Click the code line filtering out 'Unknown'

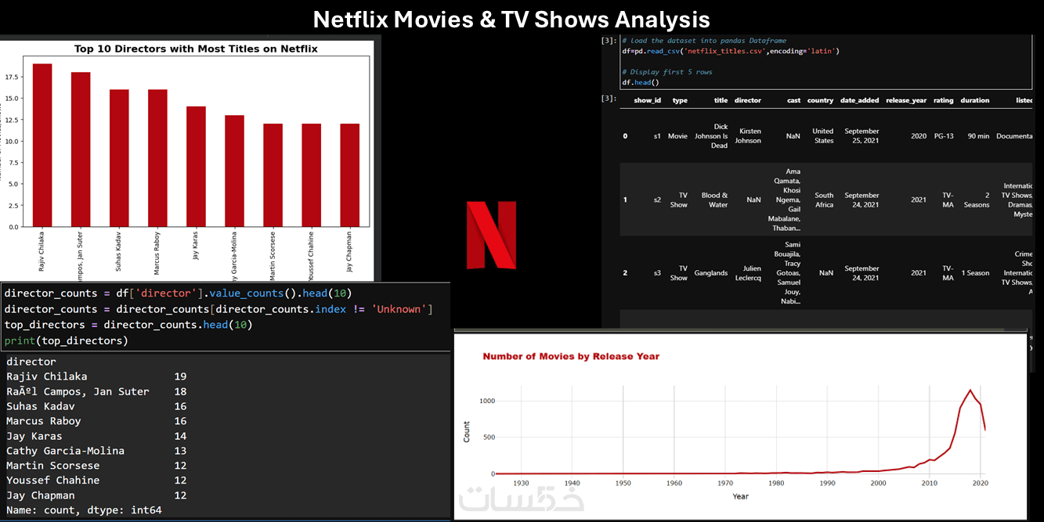pos(219,309)
